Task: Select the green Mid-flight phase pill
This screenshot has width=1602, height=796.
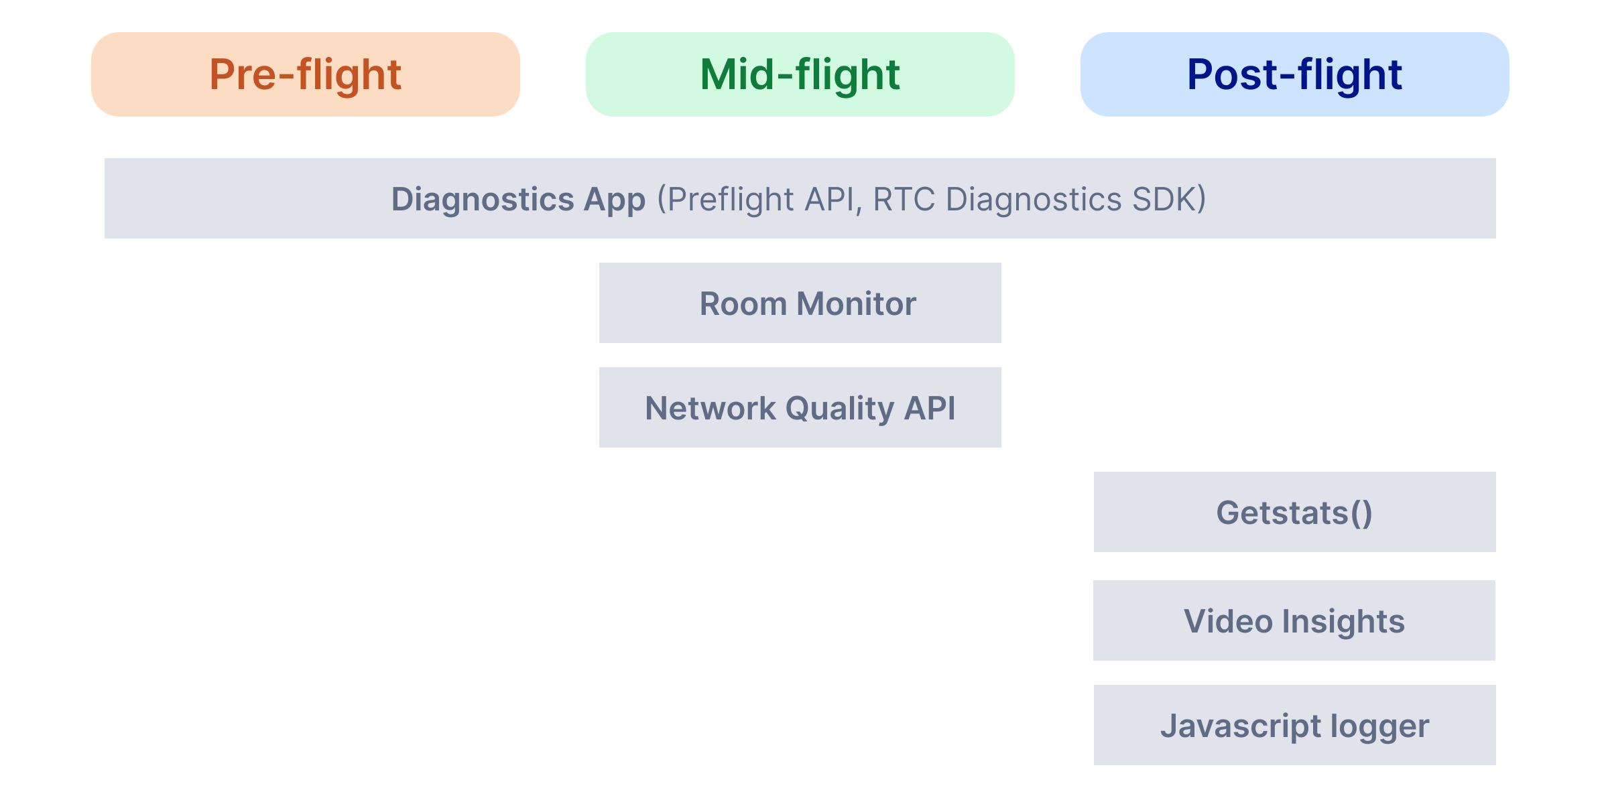Action: 800,74
